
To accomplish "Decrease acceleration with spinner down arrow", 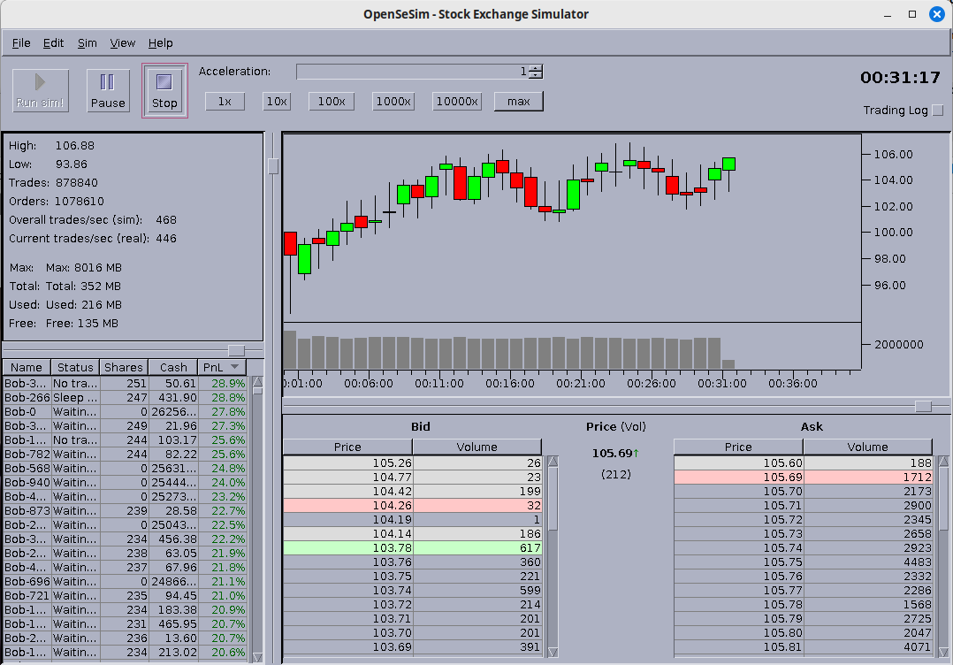I will click(536, 76).
